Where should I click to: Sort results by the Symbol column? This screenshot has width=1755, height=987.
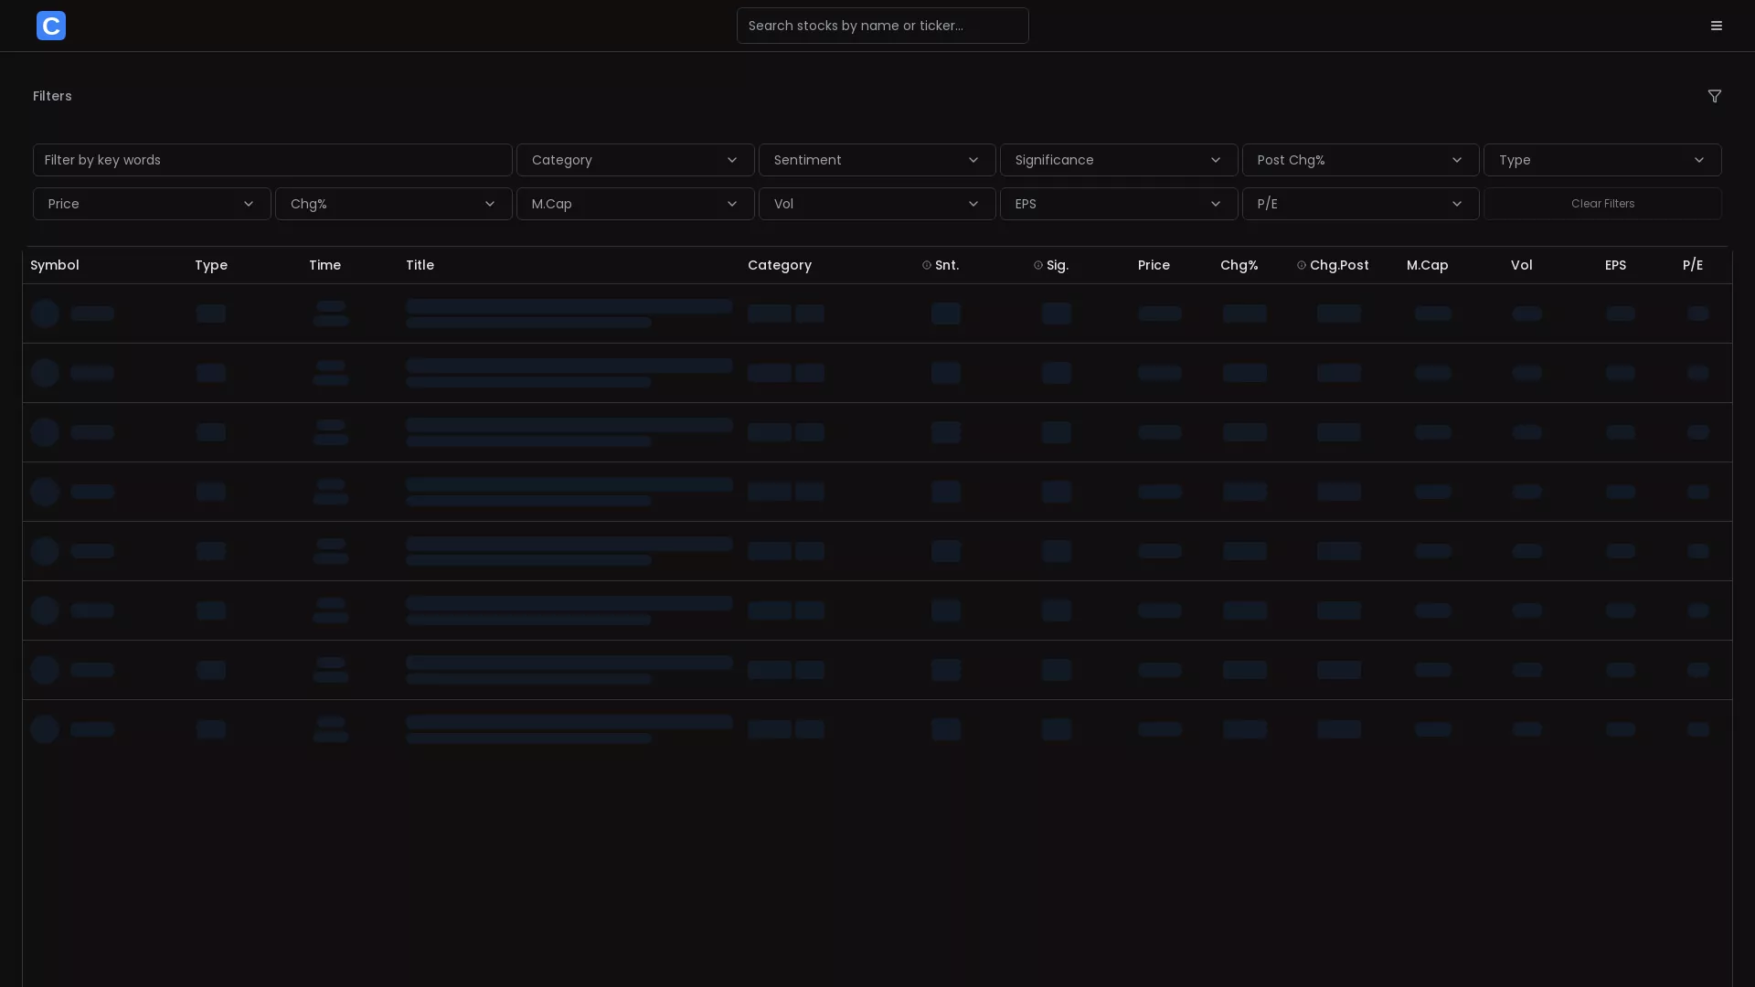coord(55,265)
